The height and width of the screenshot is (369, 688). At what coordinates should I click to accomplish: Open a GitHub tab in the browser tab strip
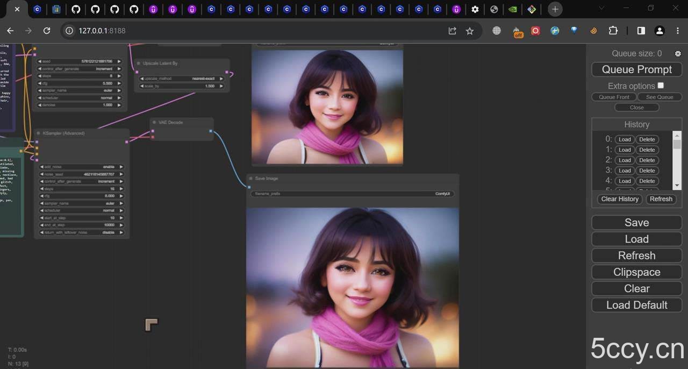76,9
